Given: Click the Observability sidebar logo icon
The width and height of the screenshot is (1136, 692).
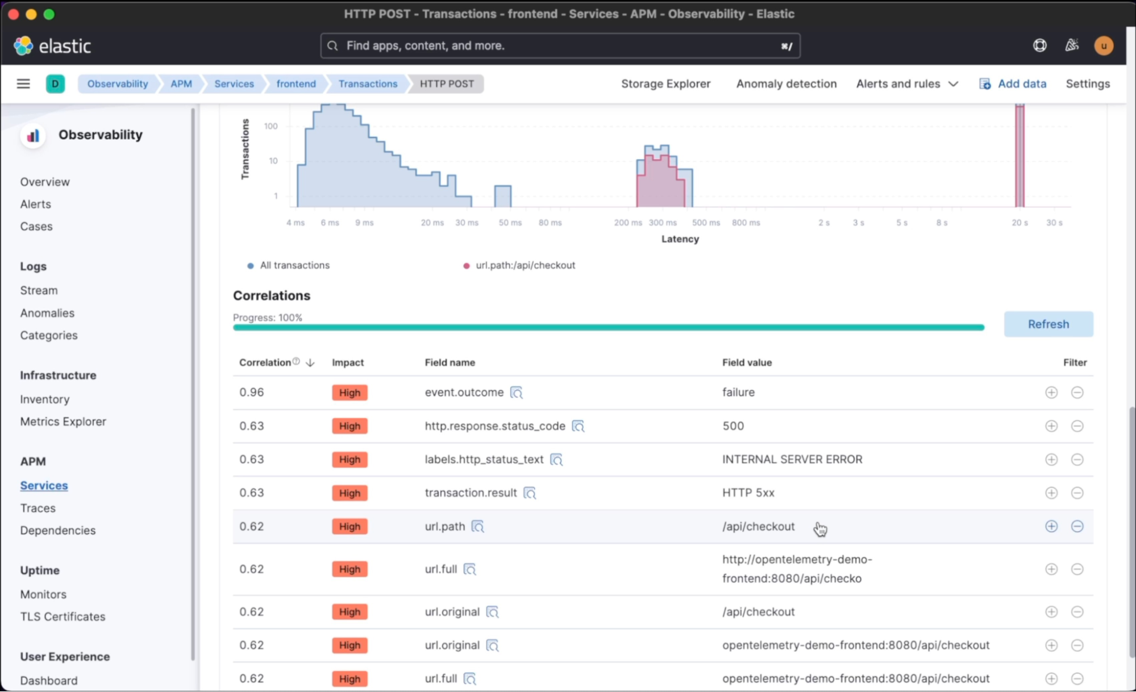Looking at the screenshot, I should 33,135.
